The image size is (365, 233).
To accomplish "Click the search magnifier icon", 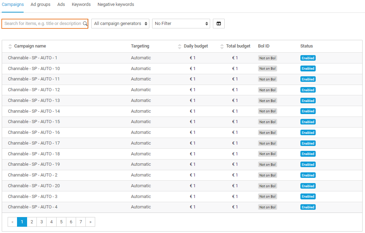I will tap(85, 24).
